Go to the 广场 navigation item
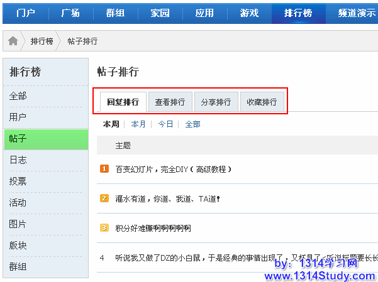Screen dimensions: 378x282 click(x=70, y=13)
